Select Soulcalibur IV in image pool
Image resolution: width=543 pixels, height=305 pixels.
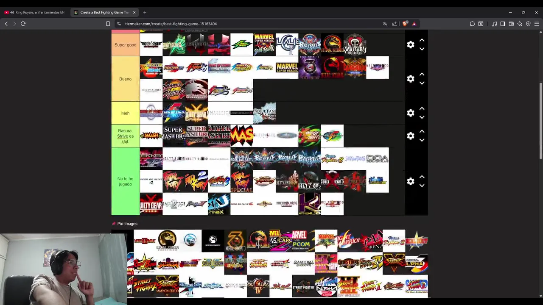258,286
